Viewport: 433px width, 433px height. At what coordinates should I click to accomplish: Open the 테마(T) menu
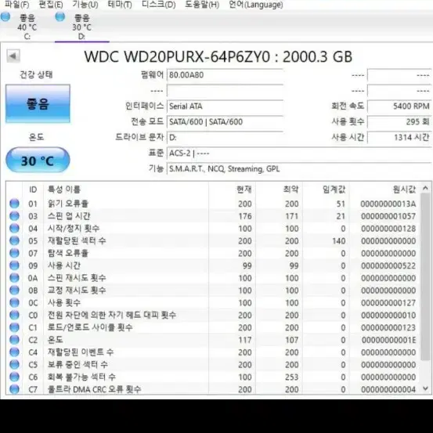pos(120,5)
